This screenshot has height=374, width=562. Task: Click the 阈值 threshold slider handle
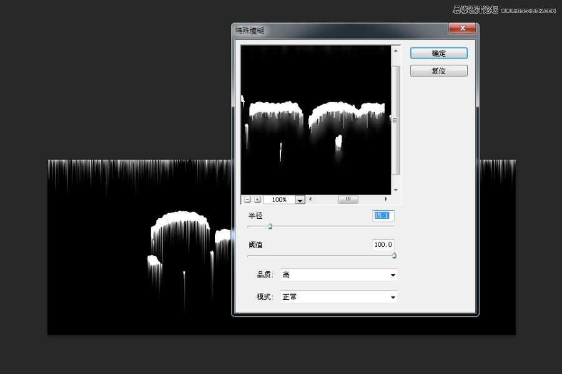point(394,255)
